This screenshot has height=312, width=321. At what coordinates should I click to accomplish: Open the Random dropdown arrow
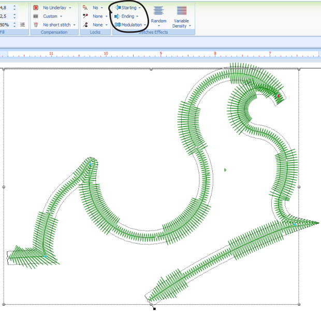pyautogui.click(x=159, y=26)
